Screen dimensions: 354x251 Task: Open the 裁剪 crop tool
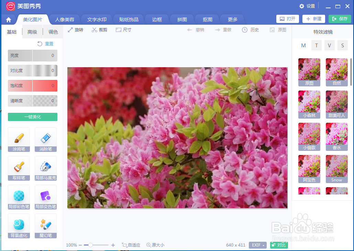pos(99,30)
